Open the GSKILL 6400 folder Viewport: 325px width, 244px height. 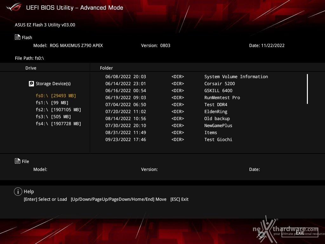point(218,91)
